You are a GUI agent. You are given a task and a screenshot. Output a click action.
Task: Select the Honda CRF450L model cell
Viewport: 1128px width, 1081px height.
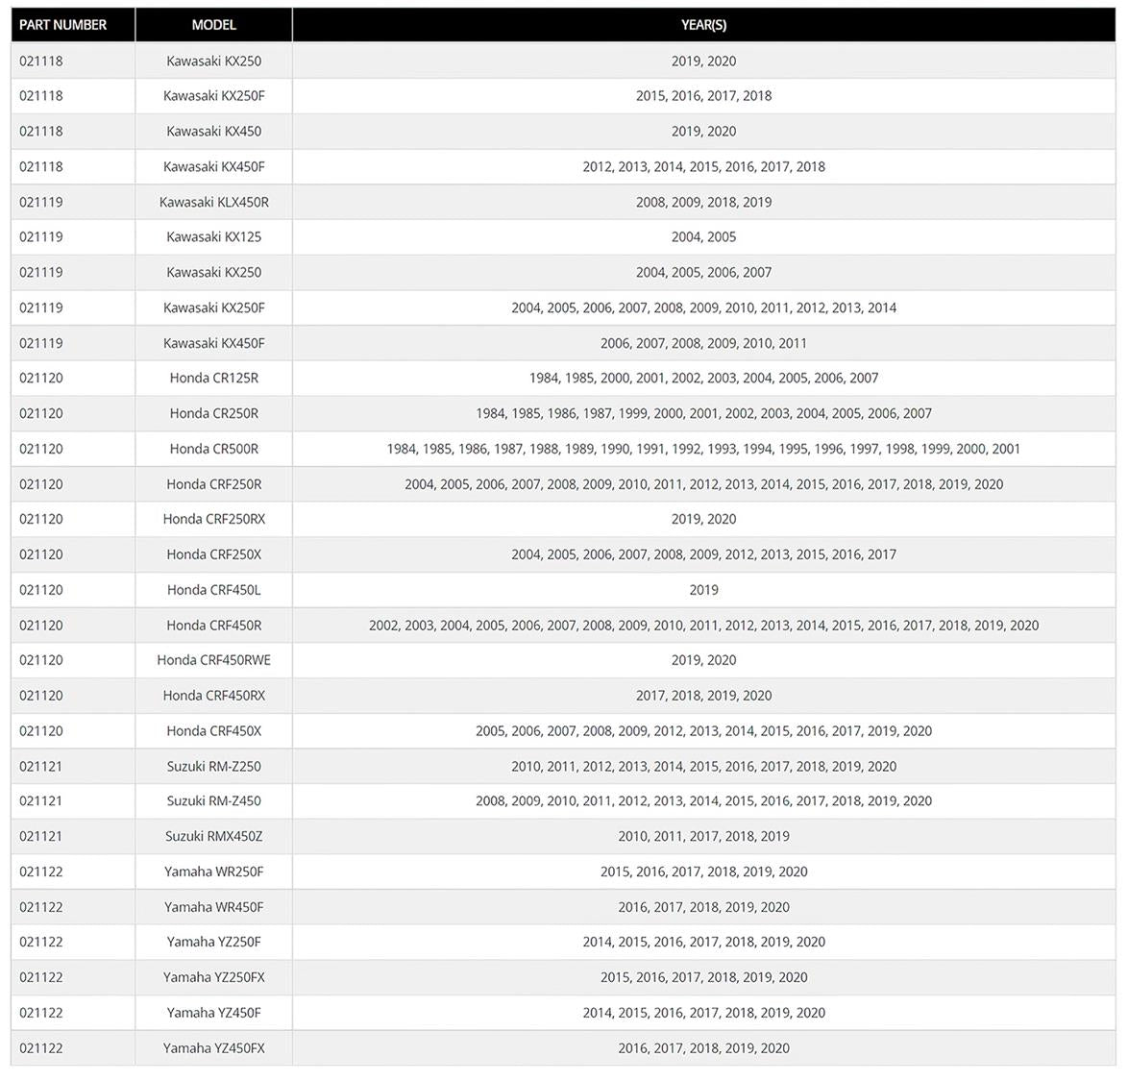[213, 590]
